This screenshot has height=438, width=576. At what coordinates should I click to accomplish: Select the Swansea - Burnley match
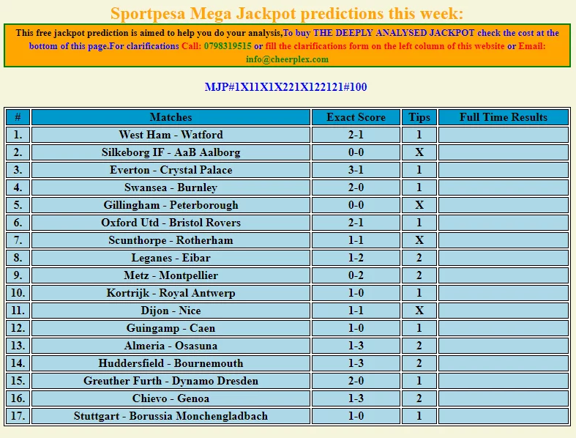171,188
